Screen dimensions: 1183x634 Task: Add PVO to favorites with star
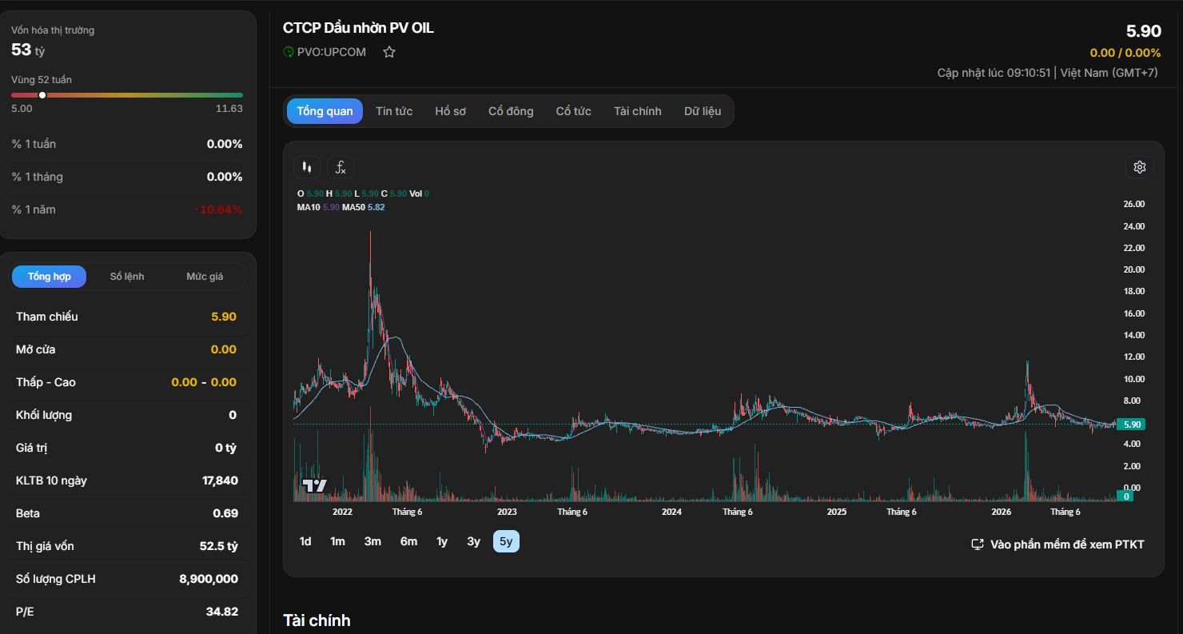[389, 52]
